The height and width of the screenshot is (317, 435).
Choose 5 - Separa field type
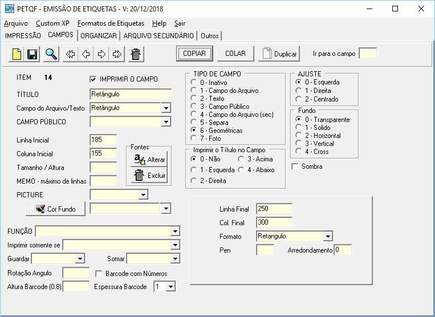pos(194,123)
